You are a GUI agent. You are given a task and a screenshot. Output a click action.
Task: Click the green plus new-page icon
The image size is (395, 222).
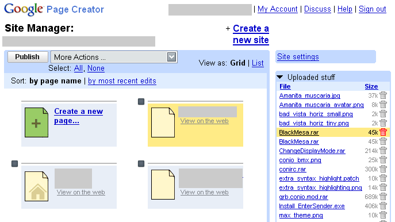point(37,123)
